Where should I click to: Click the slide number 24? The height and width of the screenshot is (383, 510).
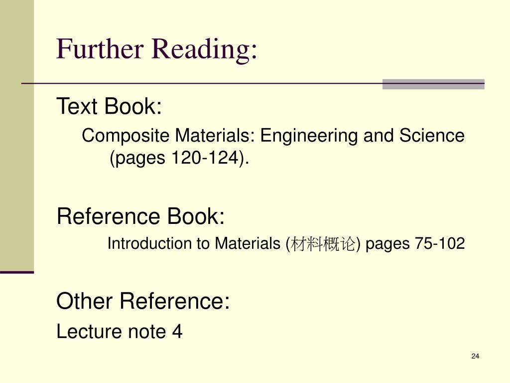tap(475, 356)
